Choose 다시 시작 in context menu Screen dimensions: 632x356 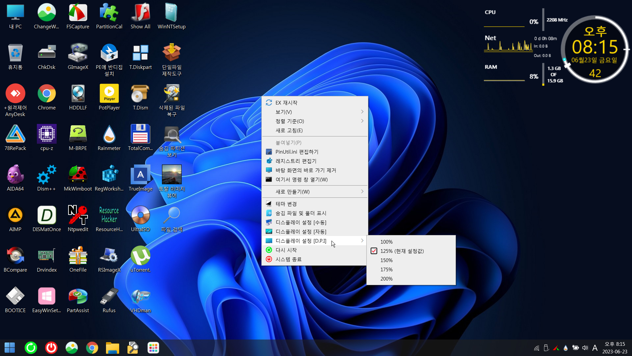coord(315,250)
